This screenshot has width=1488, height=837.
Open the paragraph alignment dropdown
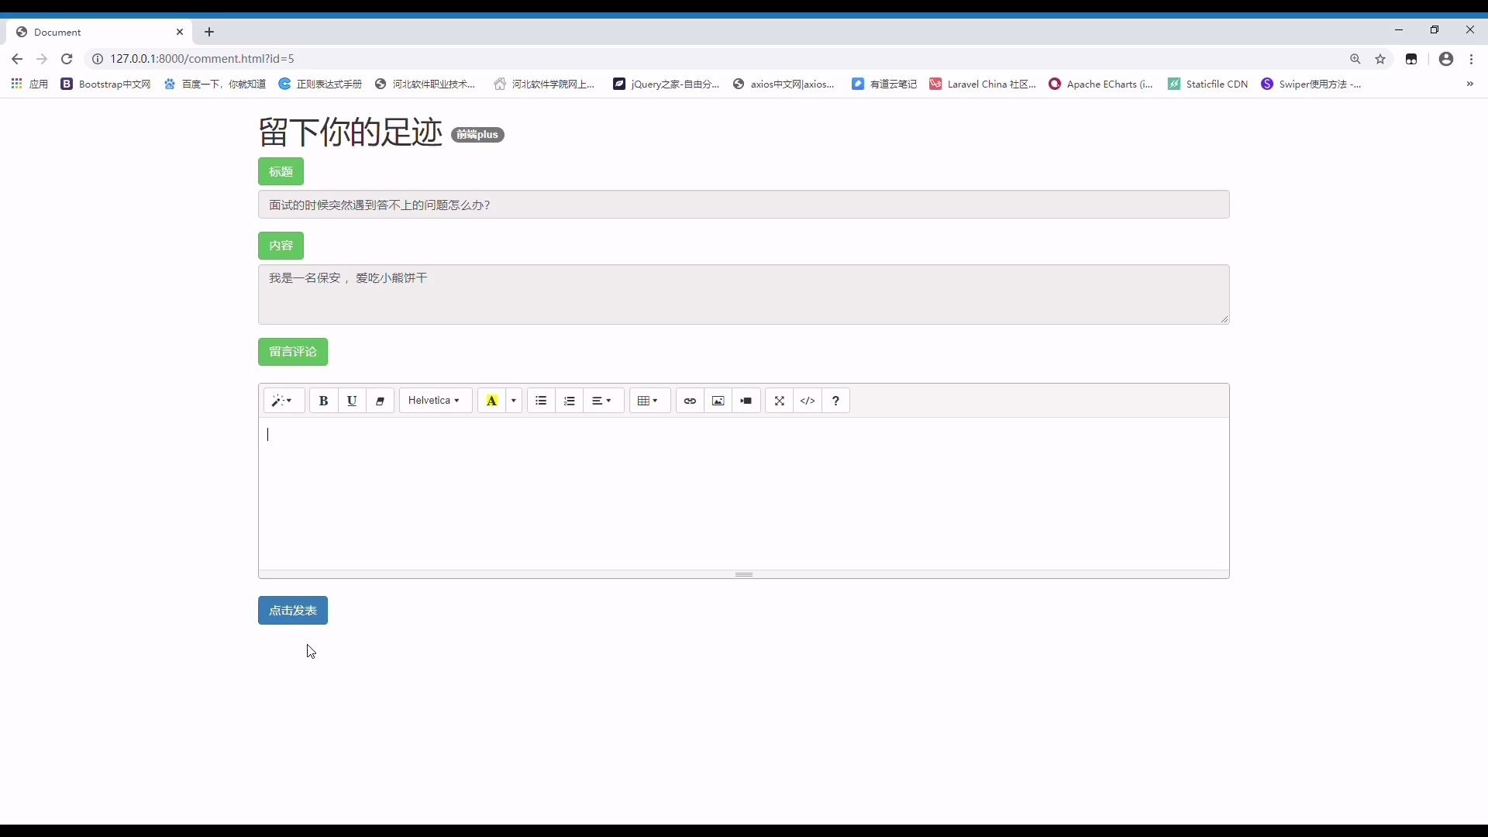click(603, 401)
